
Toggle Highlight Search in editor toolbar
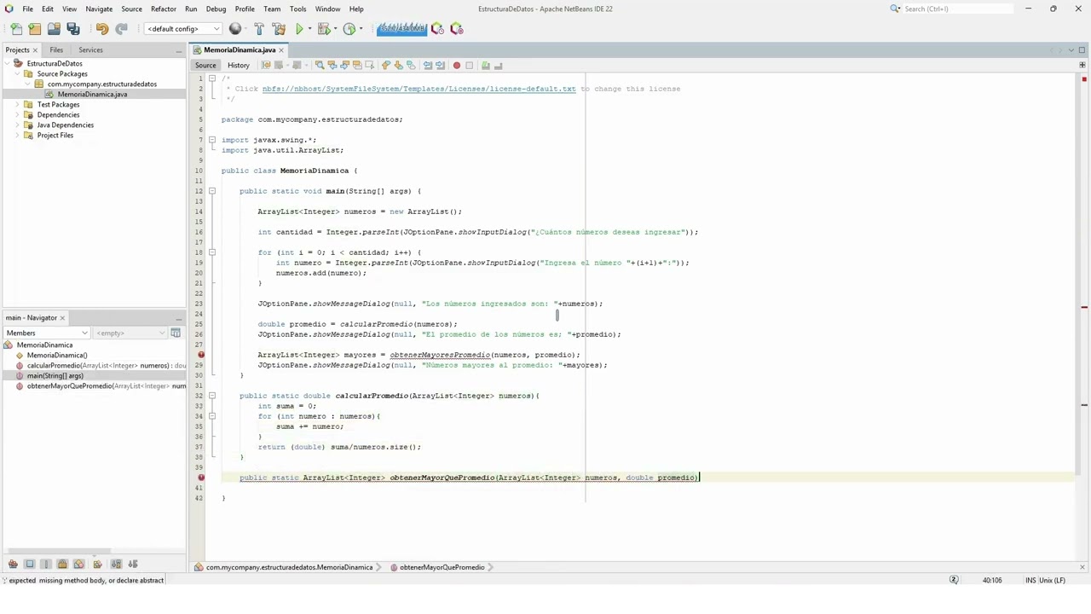coord(357,66)
